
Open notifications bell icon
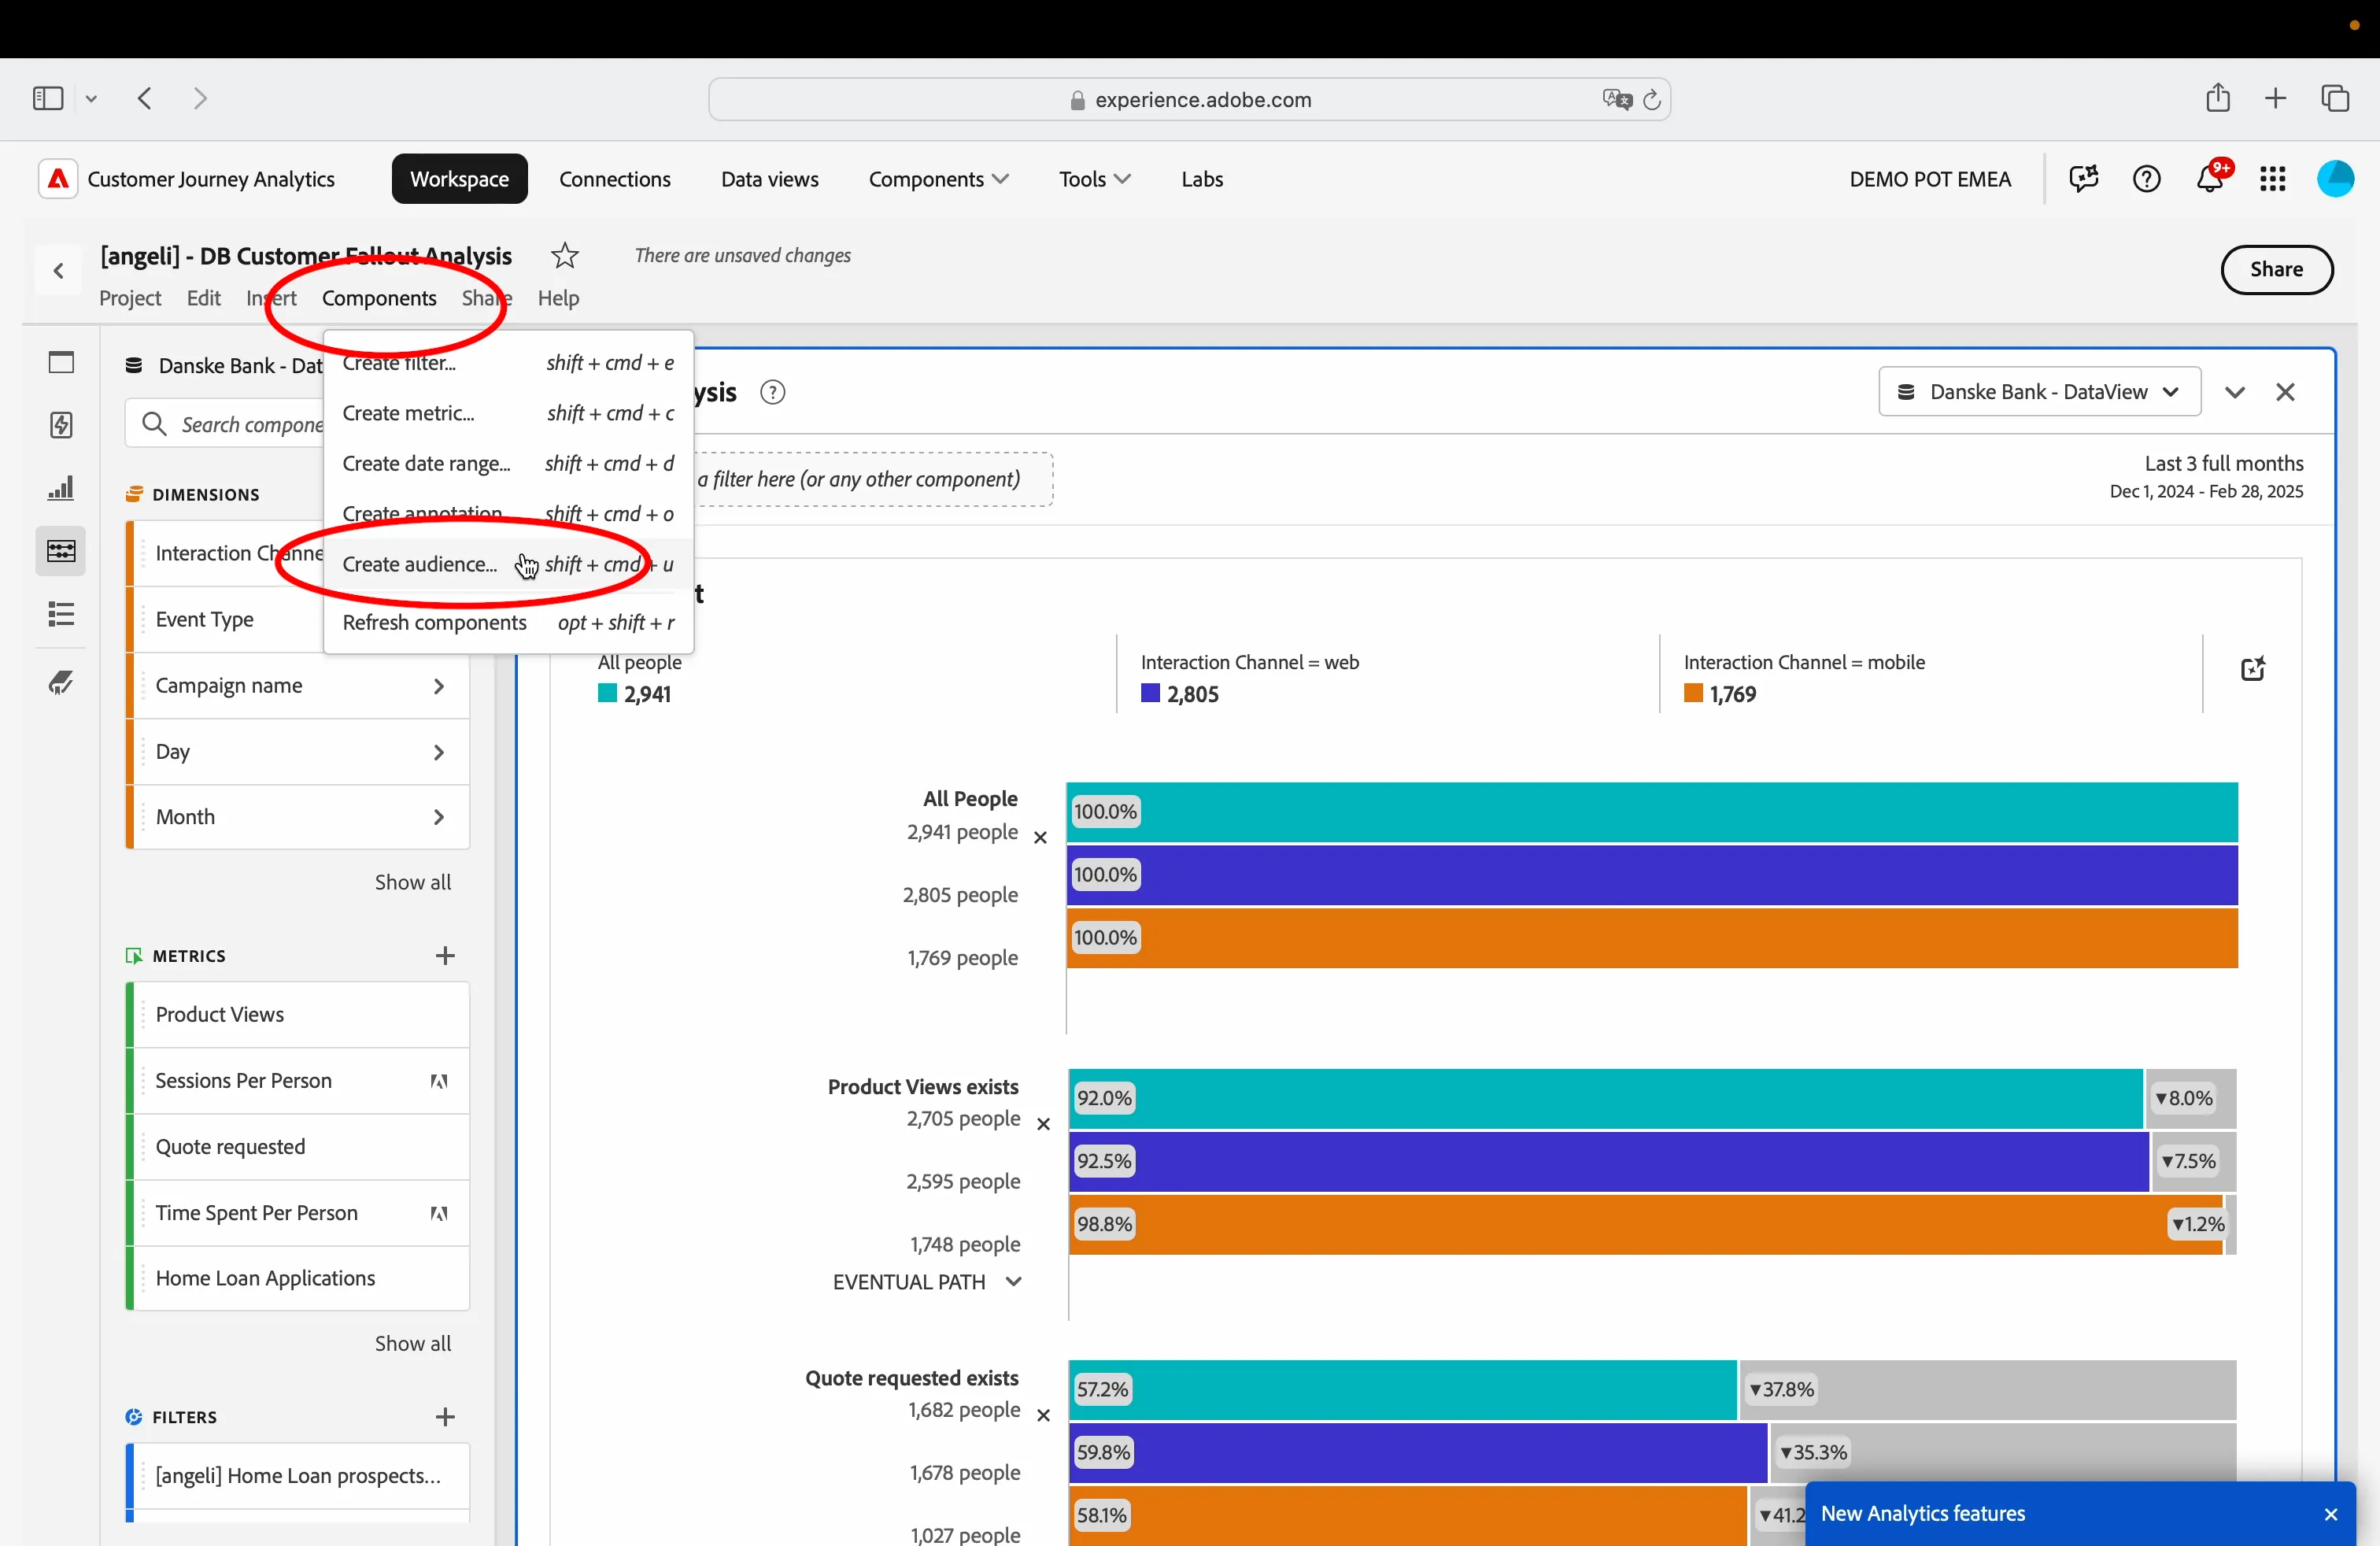tap(2209, 179)
